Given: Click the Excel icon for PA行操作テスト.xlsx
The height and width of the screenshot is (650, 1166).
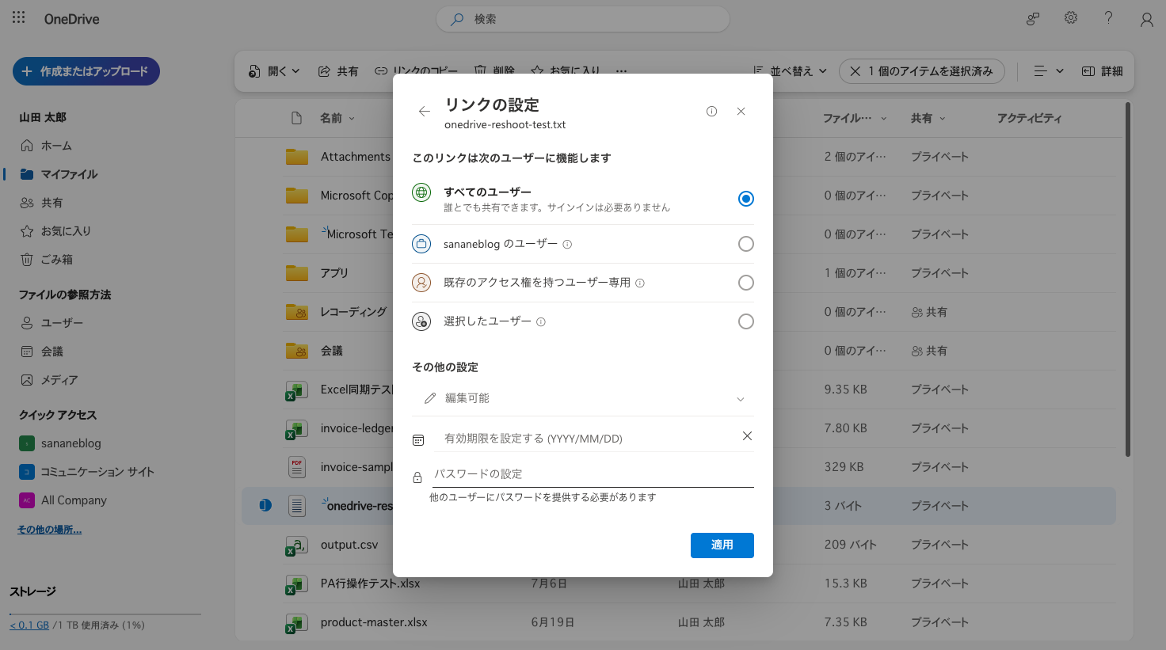Looking at the screenshot, I should [x=296, y=584].
